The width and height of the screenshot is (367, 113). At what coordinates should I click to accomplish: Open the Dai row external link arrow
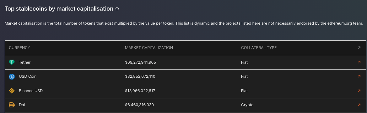359,105
